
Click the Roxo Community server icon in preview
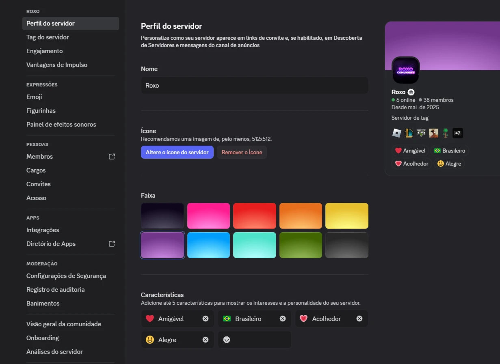point(405,71)
